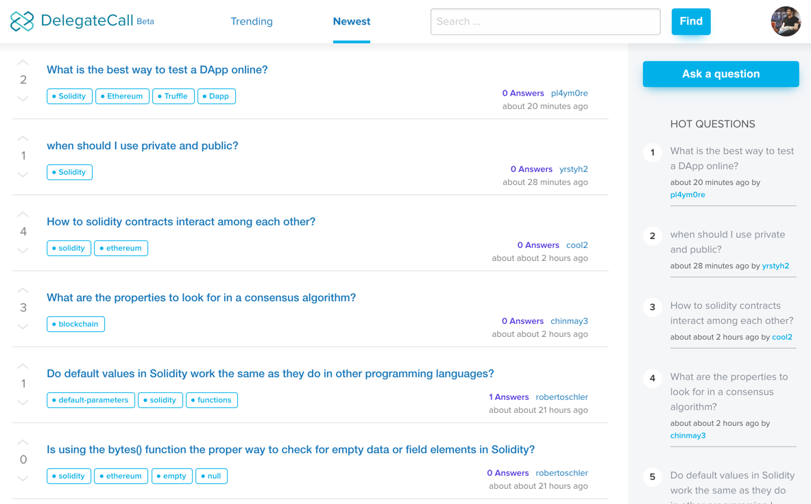Downvote the default values in Solidity question
This screenshot has width=811, height=504.
pos(23,403)
